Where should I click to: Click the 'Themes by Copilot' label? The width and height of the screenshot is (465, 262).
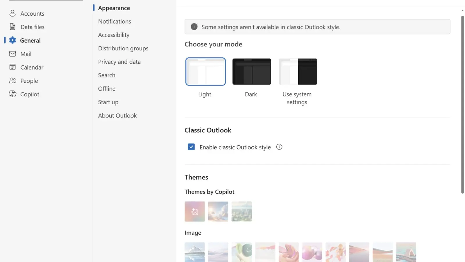[210, 192]
